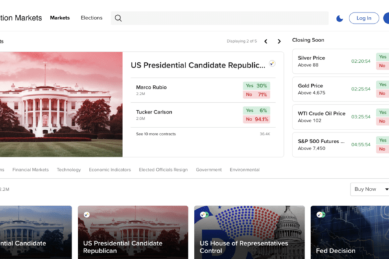
Task: Open US House of Representatives Control card
Action: click(x=250, y=232)
